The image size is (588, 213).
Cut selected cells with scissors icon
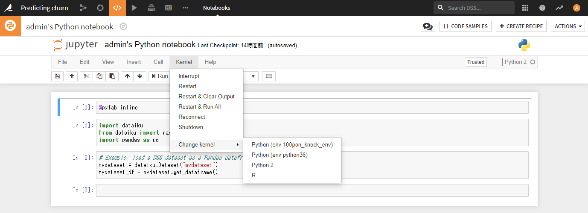(86, 76)
